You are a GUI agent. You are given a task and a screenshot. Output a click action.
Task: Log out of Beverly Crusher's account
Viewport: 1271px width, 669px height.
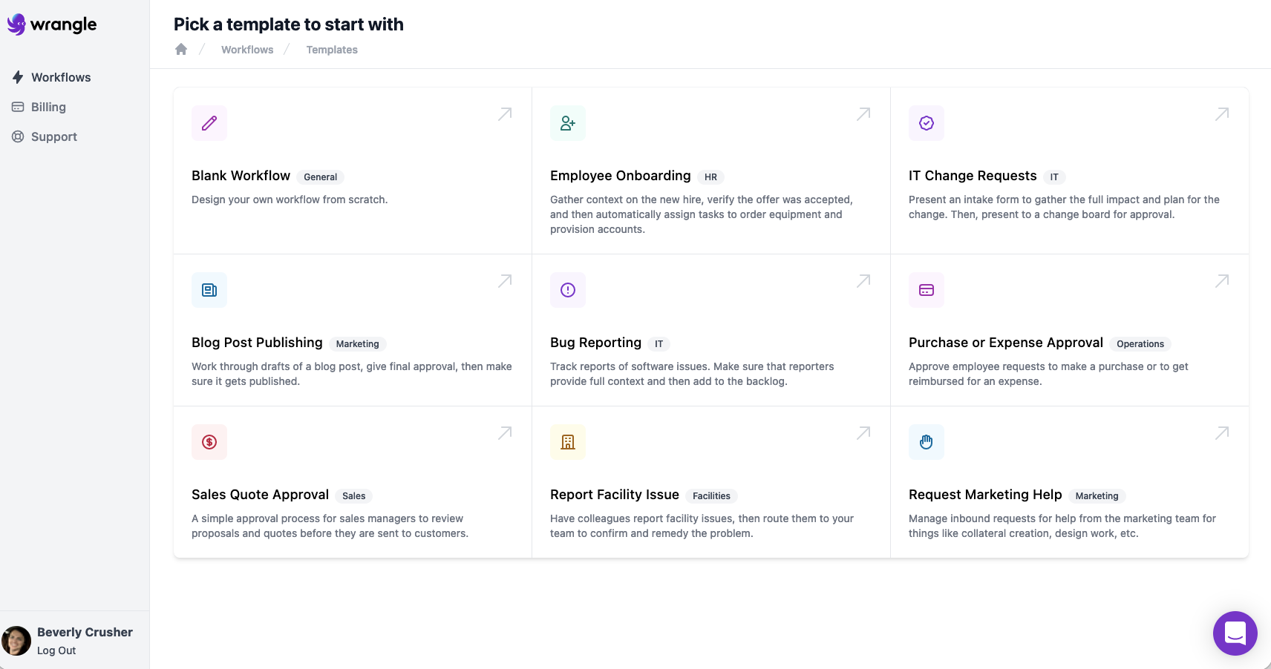tap(56, 650)
